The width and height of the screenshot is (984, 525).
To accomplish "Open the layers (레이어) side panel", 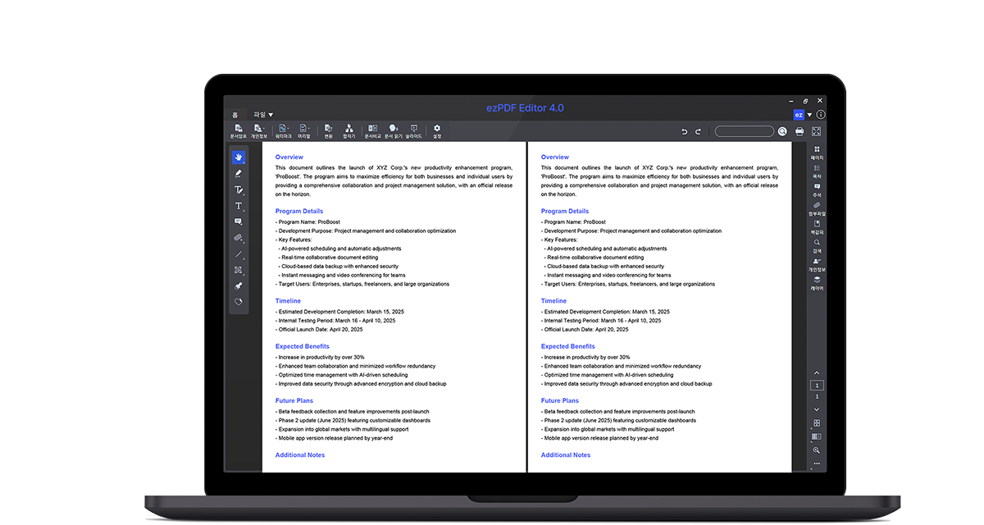I will pos(817,284).
